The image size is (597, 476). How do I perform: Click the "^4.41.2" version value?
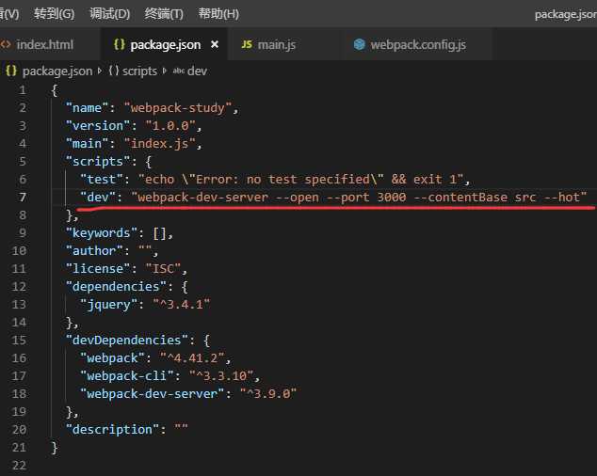(x=192, y=358)
